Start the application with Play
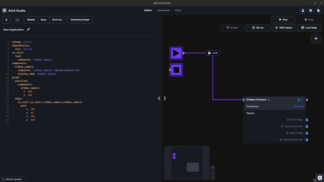The height and width of the screenshot is (182, 324). [x=283, y=19]
